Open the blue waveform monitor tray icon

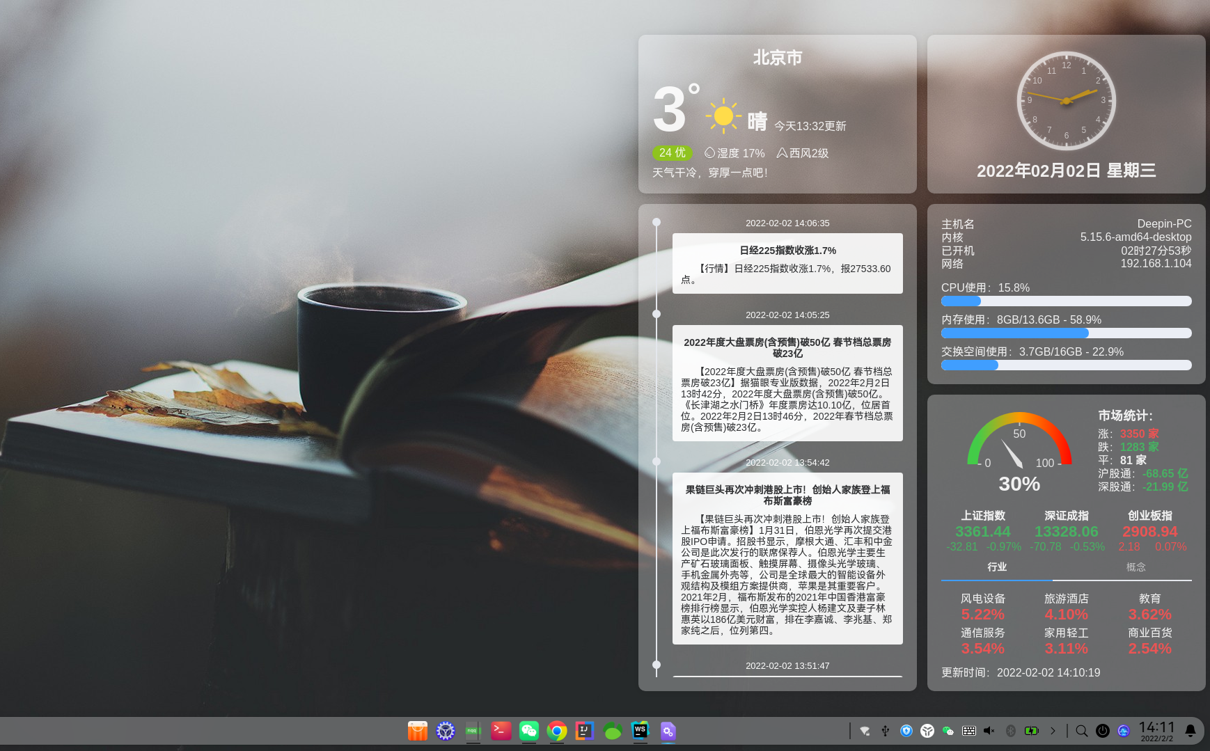[x=1124, y=731]
